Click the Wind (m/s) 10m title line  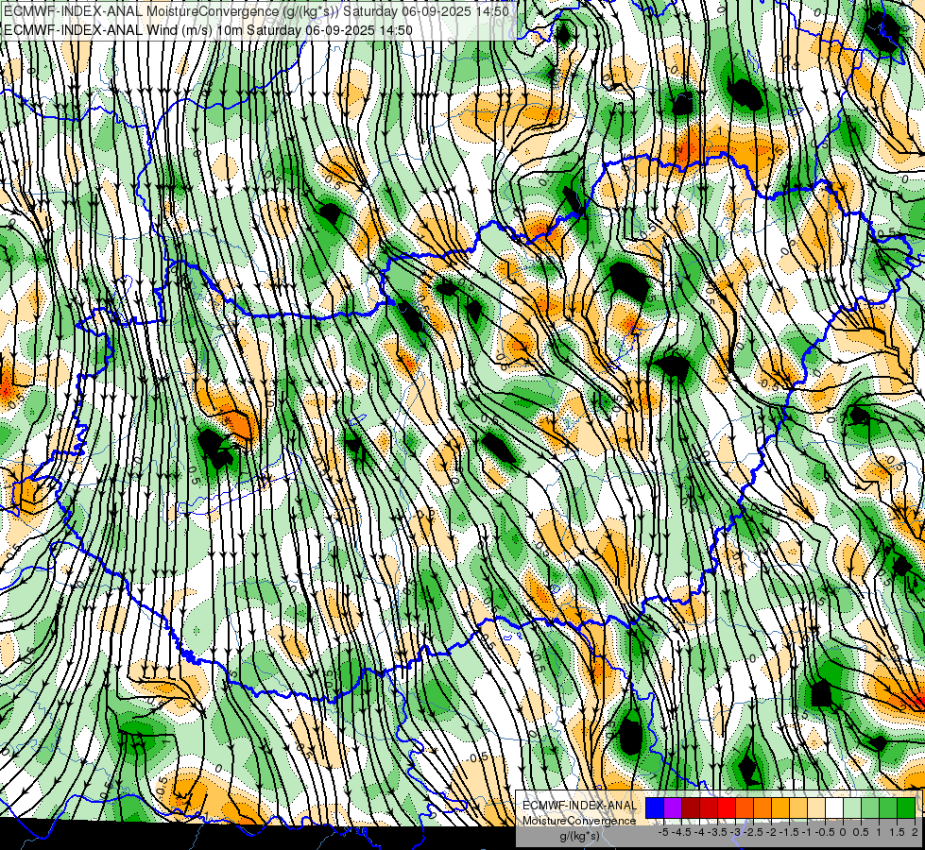pos(208,29)
